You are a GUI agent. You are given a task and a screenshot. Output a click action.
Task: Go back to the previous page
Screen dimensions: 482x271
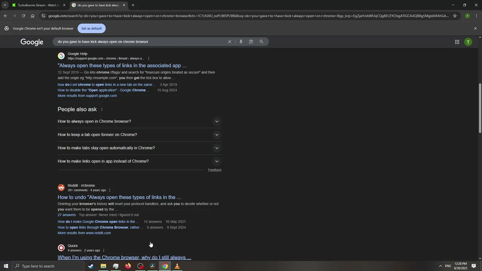pos(5,16)
